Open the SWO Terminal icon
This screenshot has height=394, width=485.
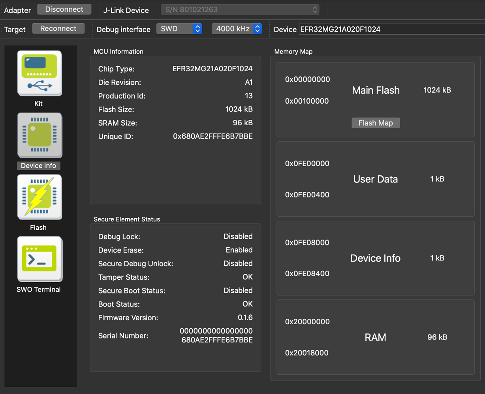[x=39, y=259]
